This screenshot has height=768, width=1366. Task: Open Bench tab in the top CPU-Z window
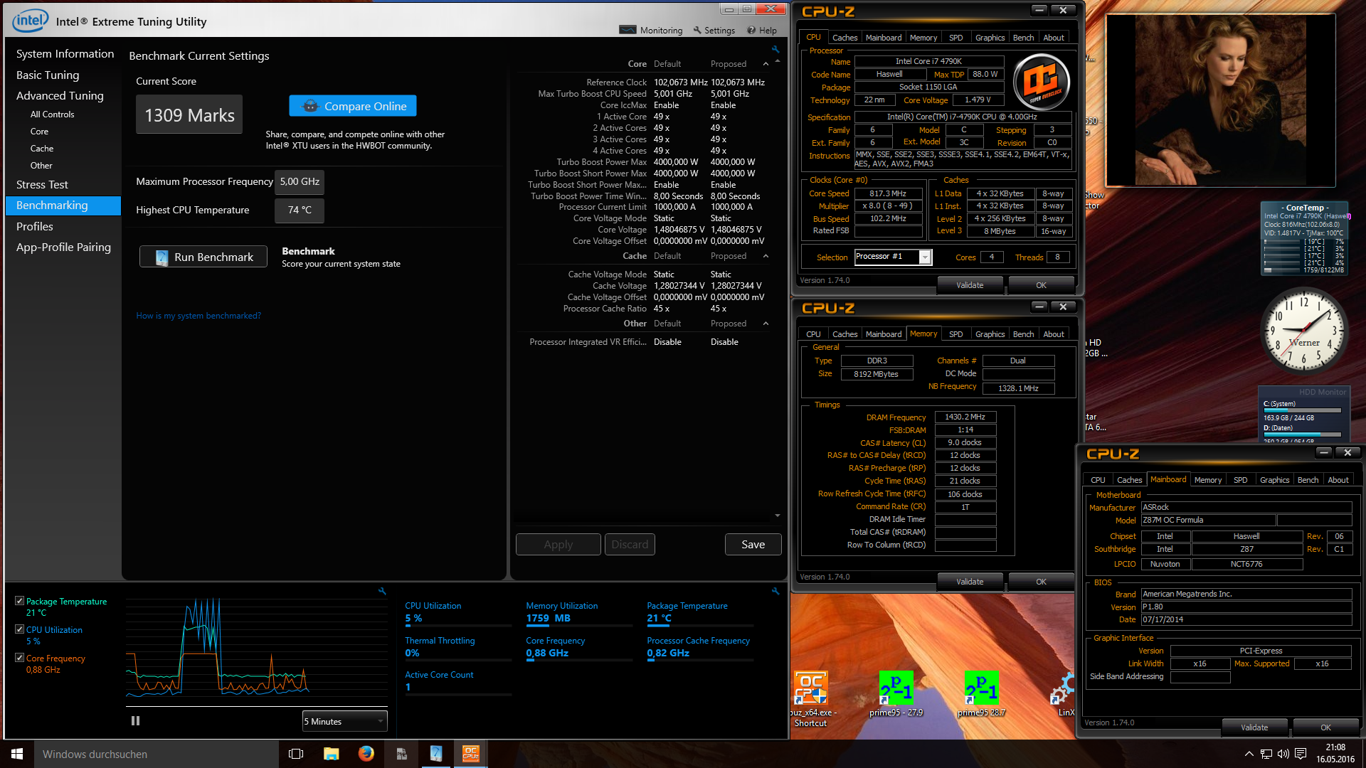(x=1023, y=38)
